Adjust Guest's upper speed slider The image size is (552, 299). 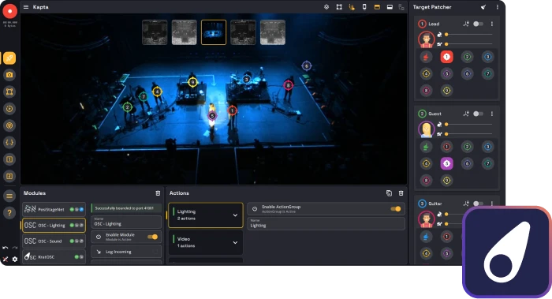tap(468, 125)
